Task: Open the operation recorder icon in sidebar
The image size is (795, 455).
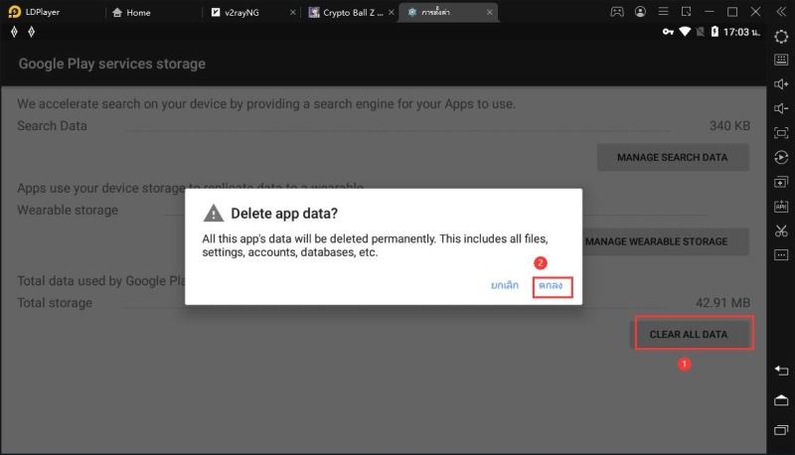Action: coord(781,157)
